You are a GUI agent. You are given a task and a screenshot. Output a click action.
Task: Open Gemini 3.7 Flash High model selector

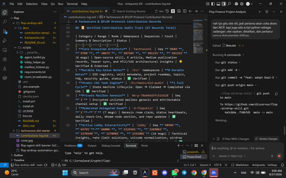232,156
